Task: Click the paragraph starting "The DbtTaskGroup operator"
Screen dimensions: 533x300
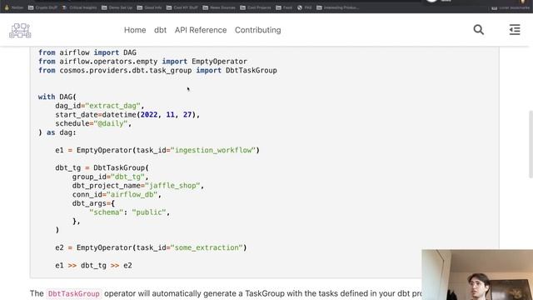Action: (x=226, y=293)
